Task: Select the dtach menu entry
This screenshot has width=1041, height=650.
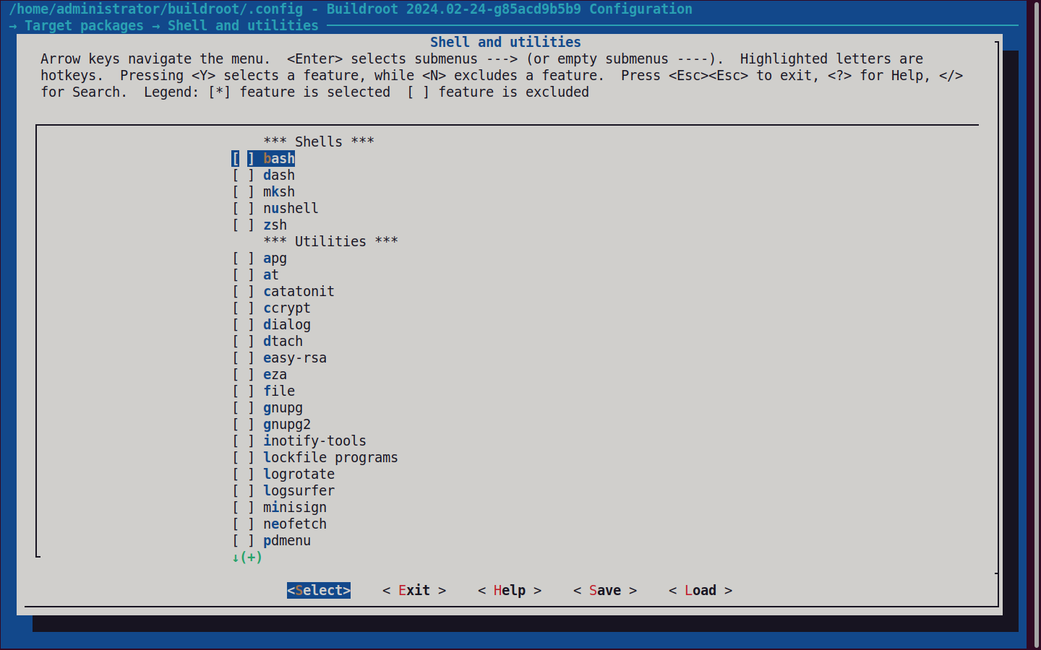Action: tap(283, 342)
